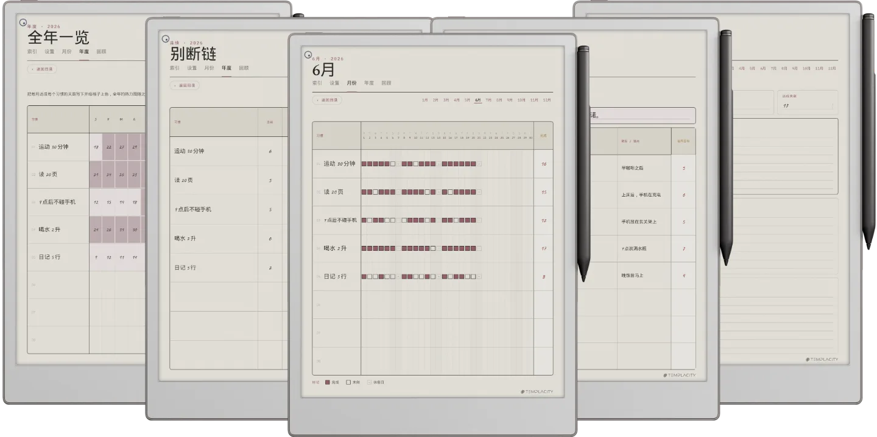
Task: Tick the empty day 6 box for 运动 30分钟
Action: point(393,164)
